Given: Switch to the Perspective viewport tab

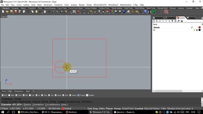Looking at the screenshot, I should tap(19, 91).
